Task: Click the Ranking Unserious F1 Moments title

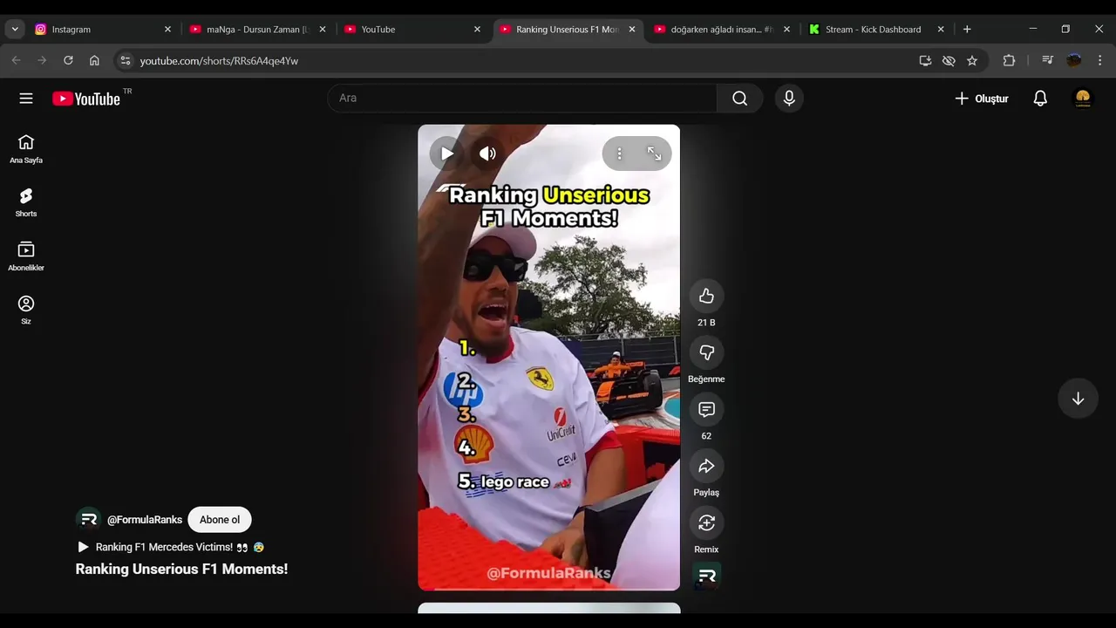Action: click(181, 569)
